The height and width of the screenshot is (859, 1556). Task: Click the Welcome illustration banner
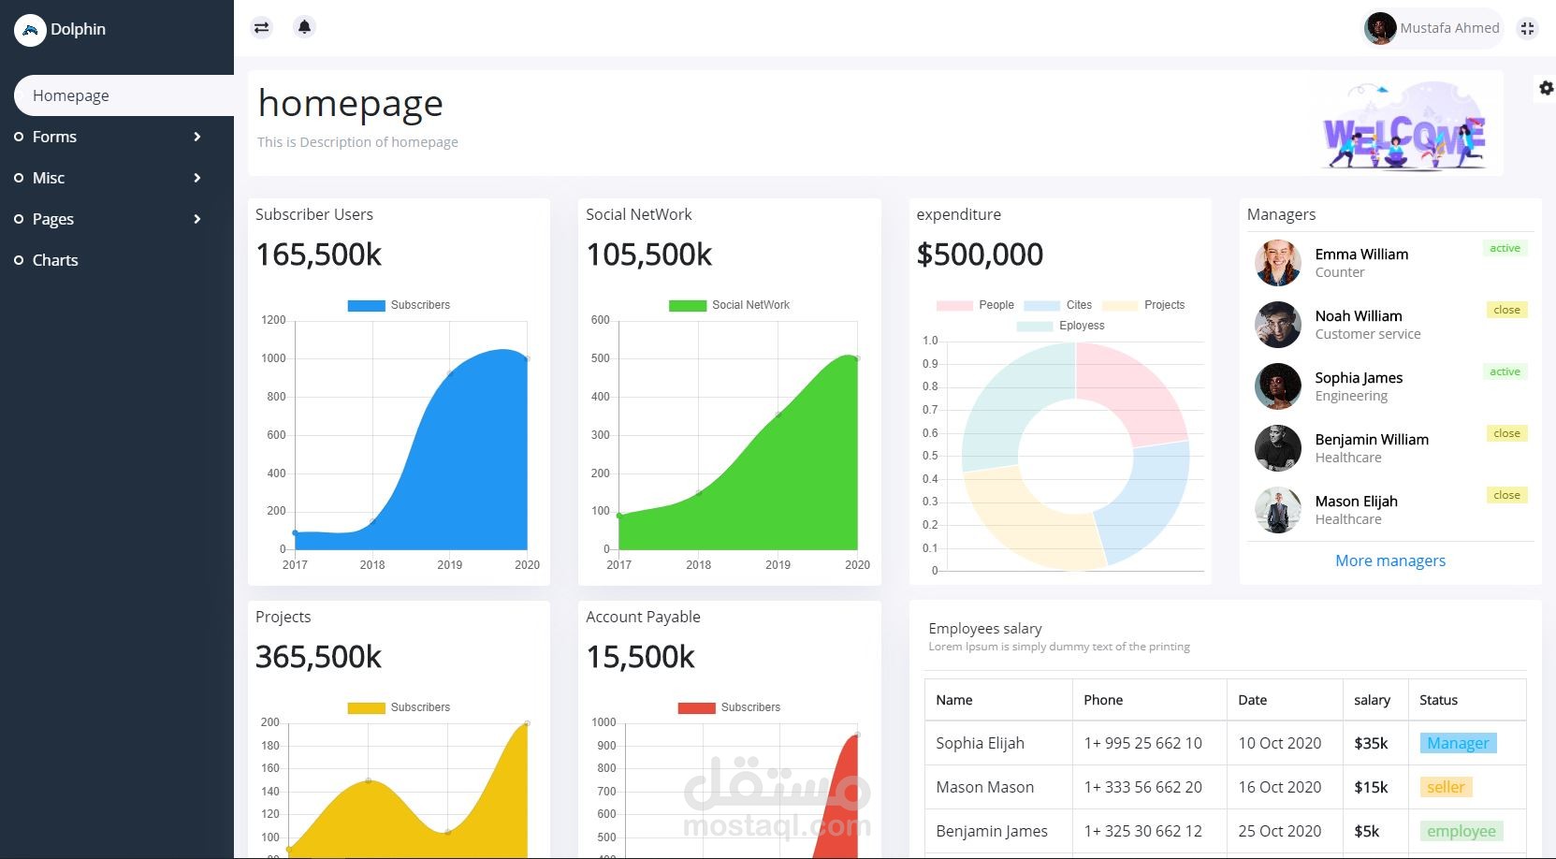point(1404,126)
